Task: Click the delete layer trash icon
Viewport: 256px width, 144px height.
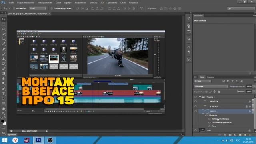Action: 250,135
